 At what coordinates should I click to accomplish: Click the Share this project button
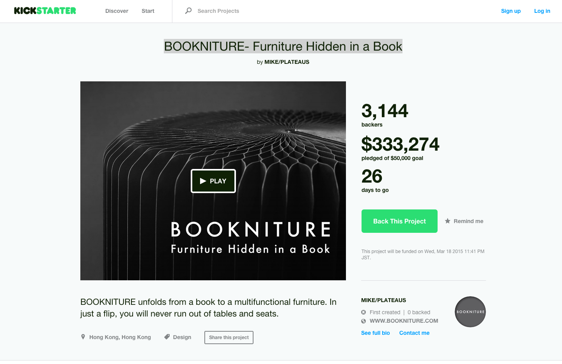(x=229, y=338)
